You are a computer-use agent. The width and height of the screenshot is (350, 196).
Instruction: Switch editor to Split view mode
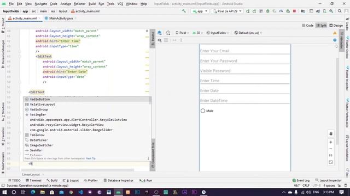point(321,26)
